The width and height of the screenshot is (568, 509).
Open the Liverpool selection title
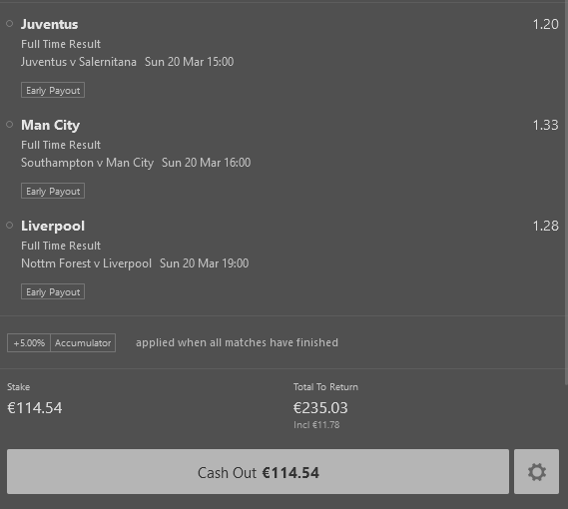(x=53, y=227)
